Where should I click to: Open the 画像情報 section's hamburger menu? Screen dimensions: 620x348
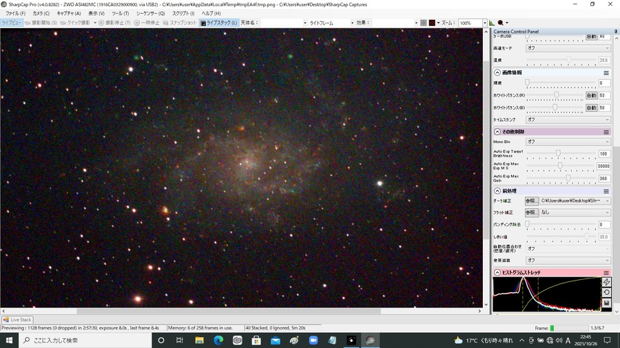pos(606,73)
